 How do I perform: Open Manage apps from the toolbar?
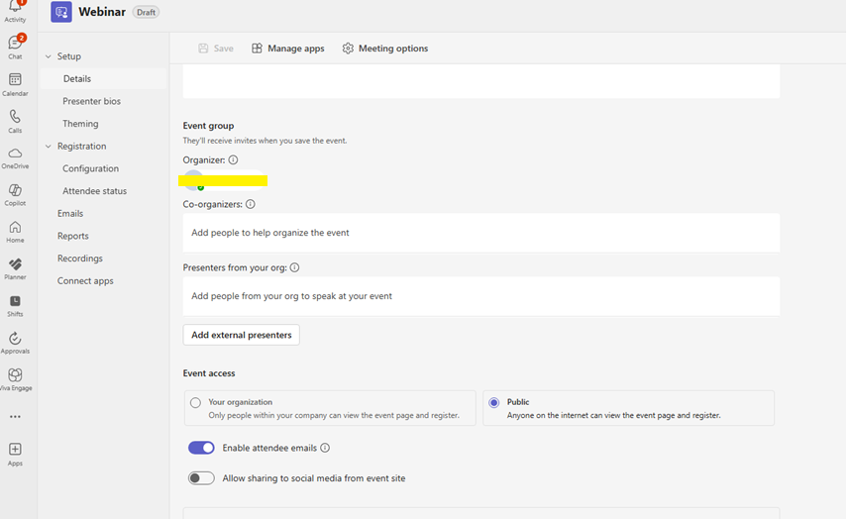[x=288, y=49]
